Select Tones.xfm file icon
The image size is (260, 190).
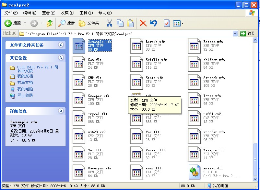pos(194,100)
